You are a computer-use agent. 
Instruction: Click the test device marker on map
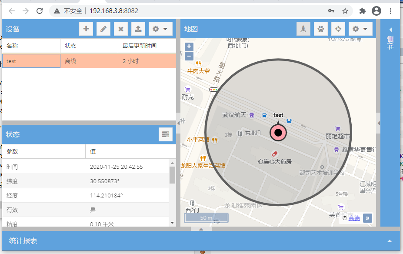[x=278, y=132]
